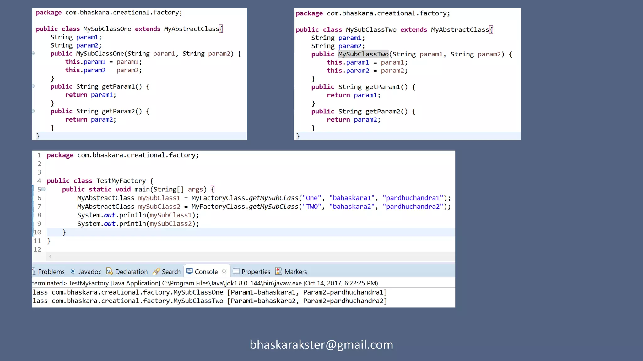Click the bhaskarakster@gmail.com email address

(x=321, y=344)
